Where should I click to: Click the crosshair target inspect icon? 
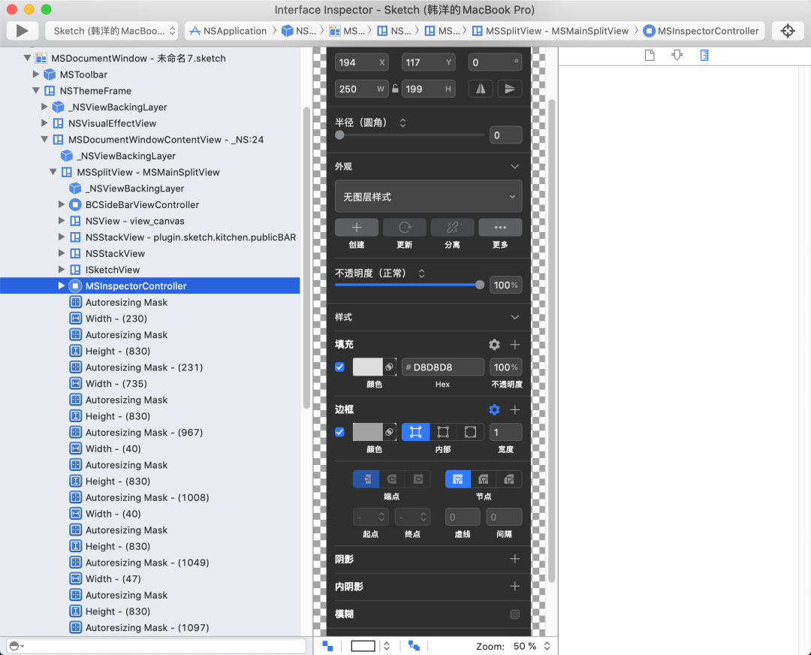click(x=787, y=31)
